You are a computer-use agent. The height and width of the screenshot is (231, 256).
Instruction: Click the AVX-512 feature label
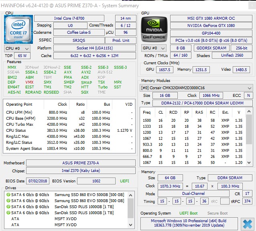click(x=105, y=72)
